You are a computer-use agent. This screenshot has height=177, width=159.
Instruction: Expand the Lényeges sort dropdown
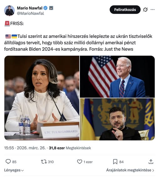pos(14,170)
